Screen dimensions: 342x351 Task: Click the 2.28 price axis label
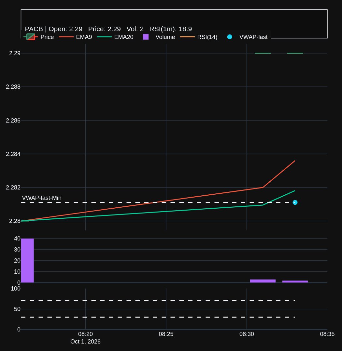[x=15, y=221]
